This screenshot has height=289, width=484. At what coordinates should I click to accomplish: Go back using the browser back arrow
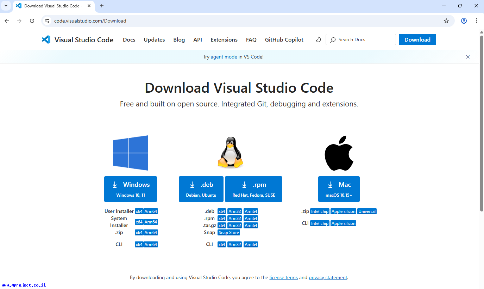(x=7, y=21)
